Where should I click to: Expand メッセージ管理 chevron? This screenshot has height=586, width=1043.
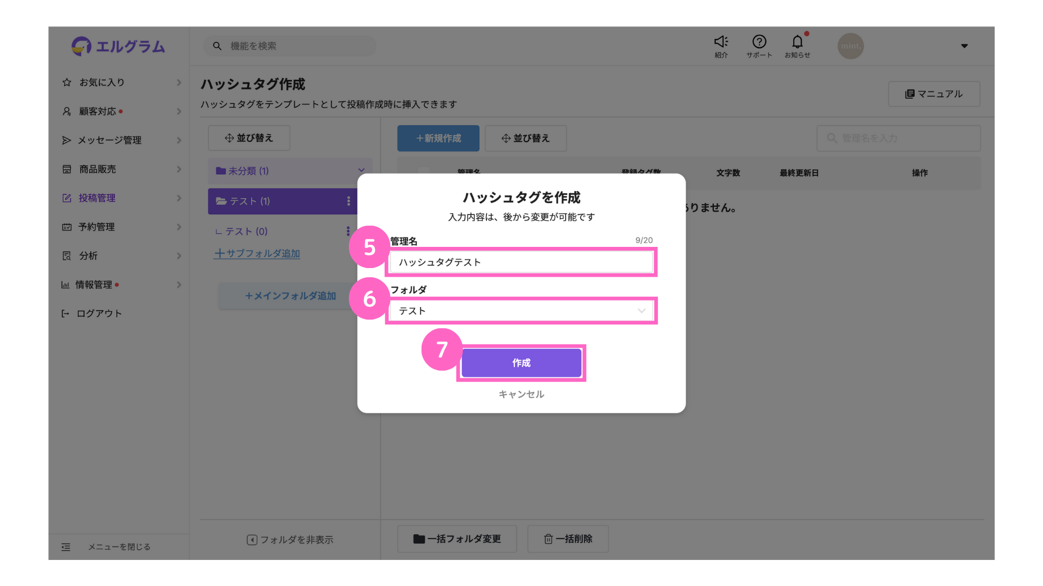click(179, 140)
